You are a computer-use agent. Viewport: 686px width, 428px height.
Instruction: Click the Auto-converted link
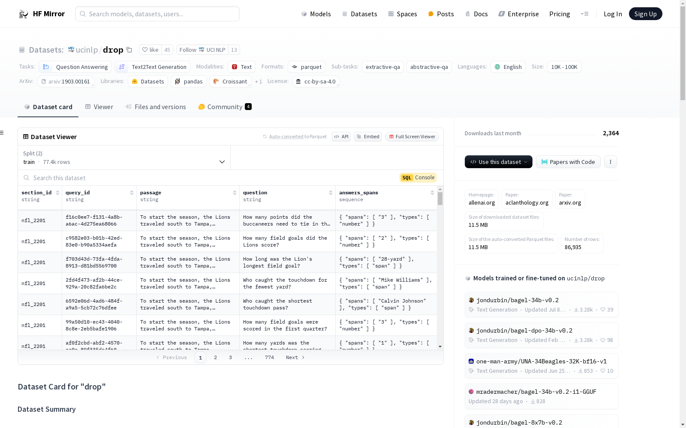[x=286, y=137]
